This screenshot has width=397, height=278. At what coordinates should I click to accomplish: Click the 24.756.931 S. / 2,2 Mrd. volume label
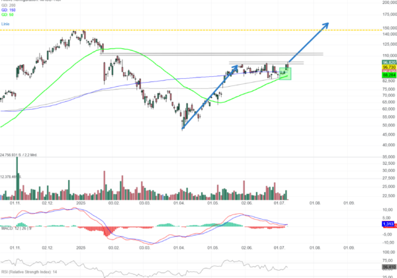[19, 155]
